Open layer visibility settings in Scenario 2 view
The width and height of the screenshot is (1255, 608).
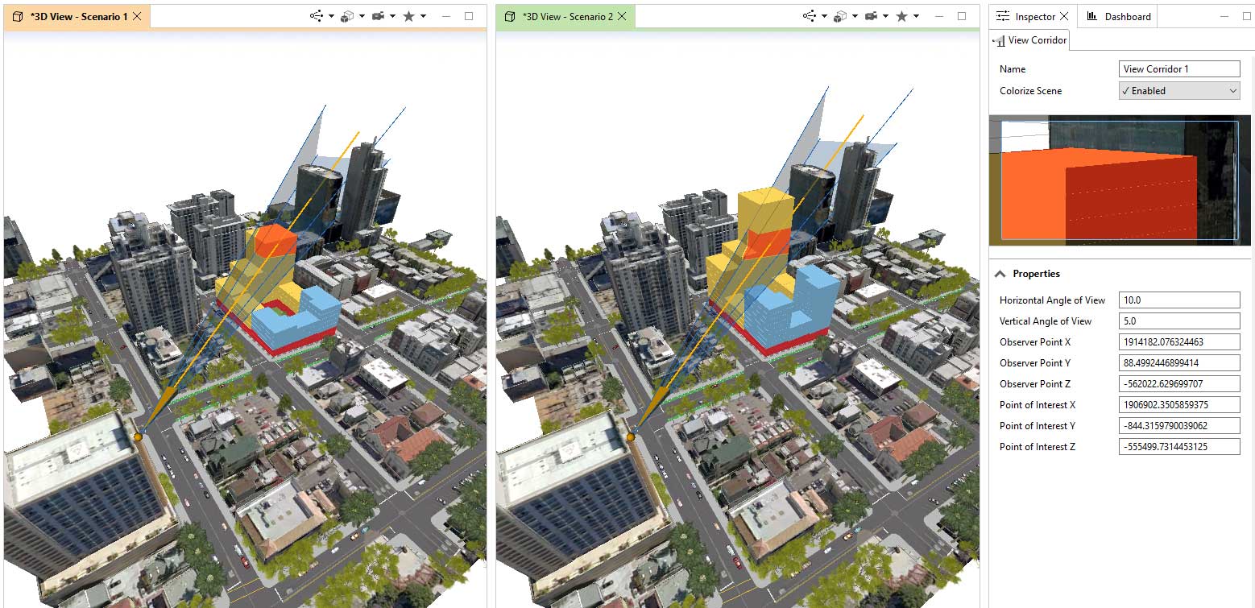tap(810, 16)
